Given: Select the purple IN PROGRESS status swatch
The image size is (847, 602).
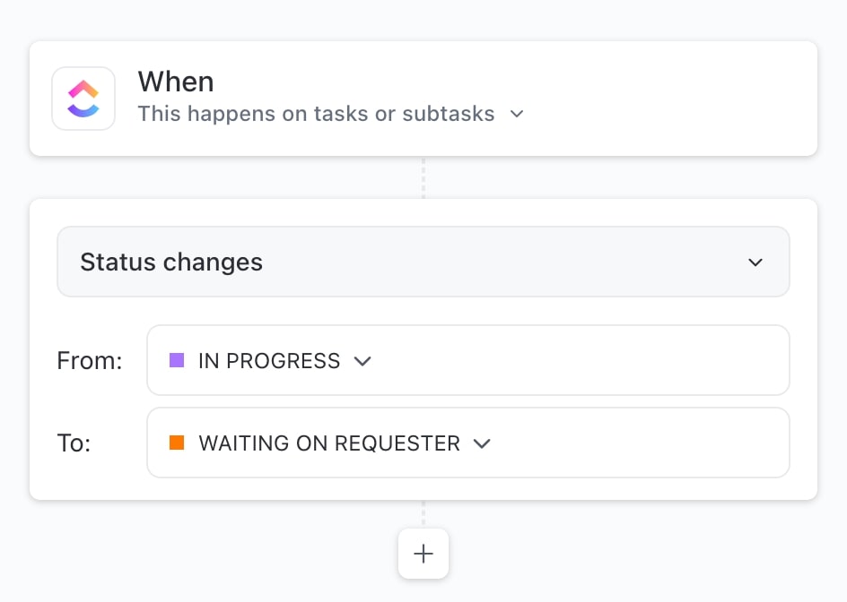Looking at the screenshot, I should point(176,360).
